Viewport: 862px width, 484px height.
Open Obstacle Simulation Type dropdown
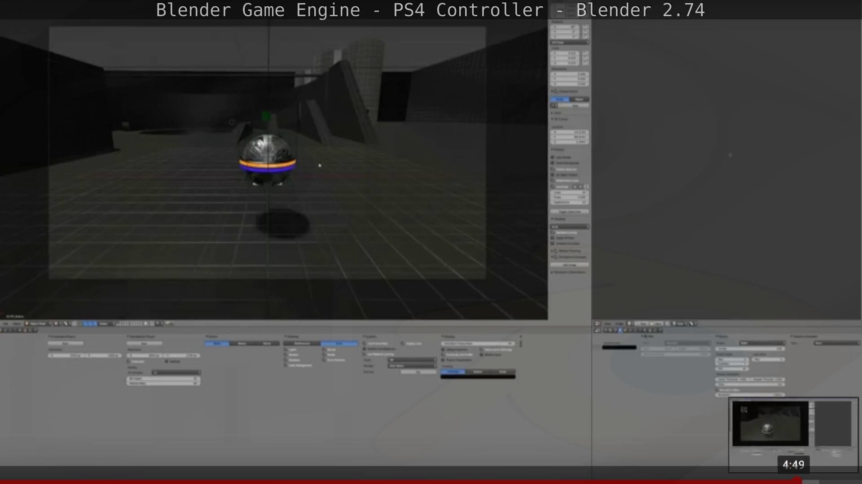click(837, 343)
